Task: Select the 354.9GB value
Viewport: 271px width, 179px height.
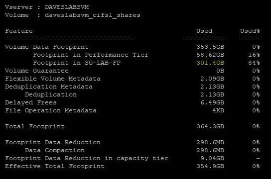Action: [210, 166]
